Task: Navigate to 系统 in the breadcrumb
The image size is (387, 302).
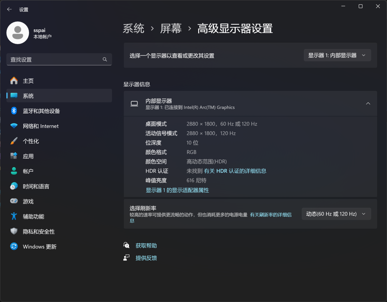Action: (x=134, y=29)
